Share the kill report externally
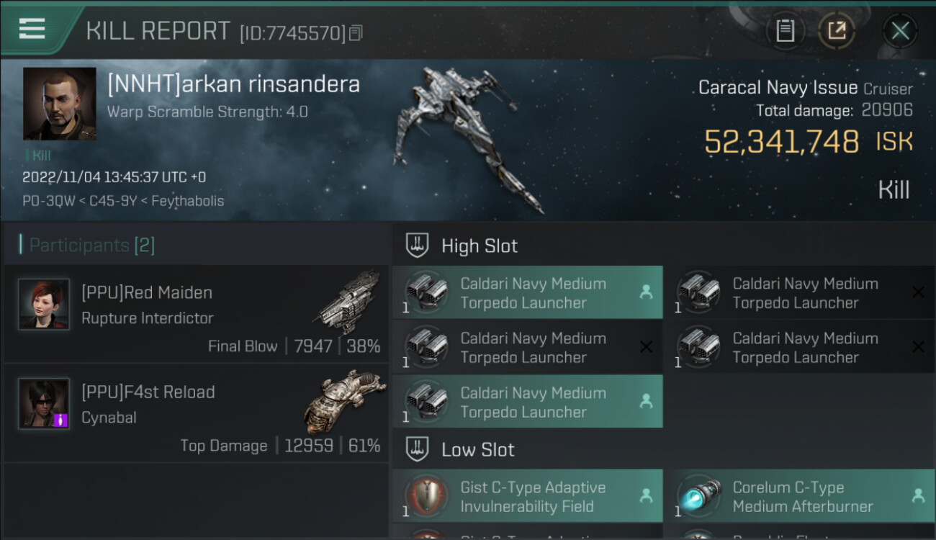Viewport: 936px width, 540px height. [x=836, y=31]
